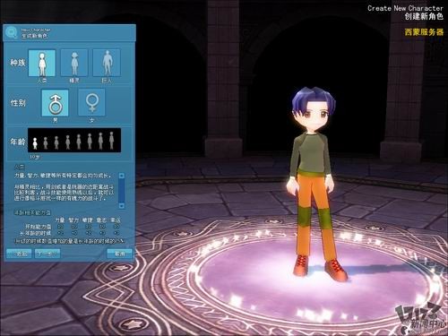448x336 pixels.
Task: Choose the oldest age figure
Action: point(111,141)
